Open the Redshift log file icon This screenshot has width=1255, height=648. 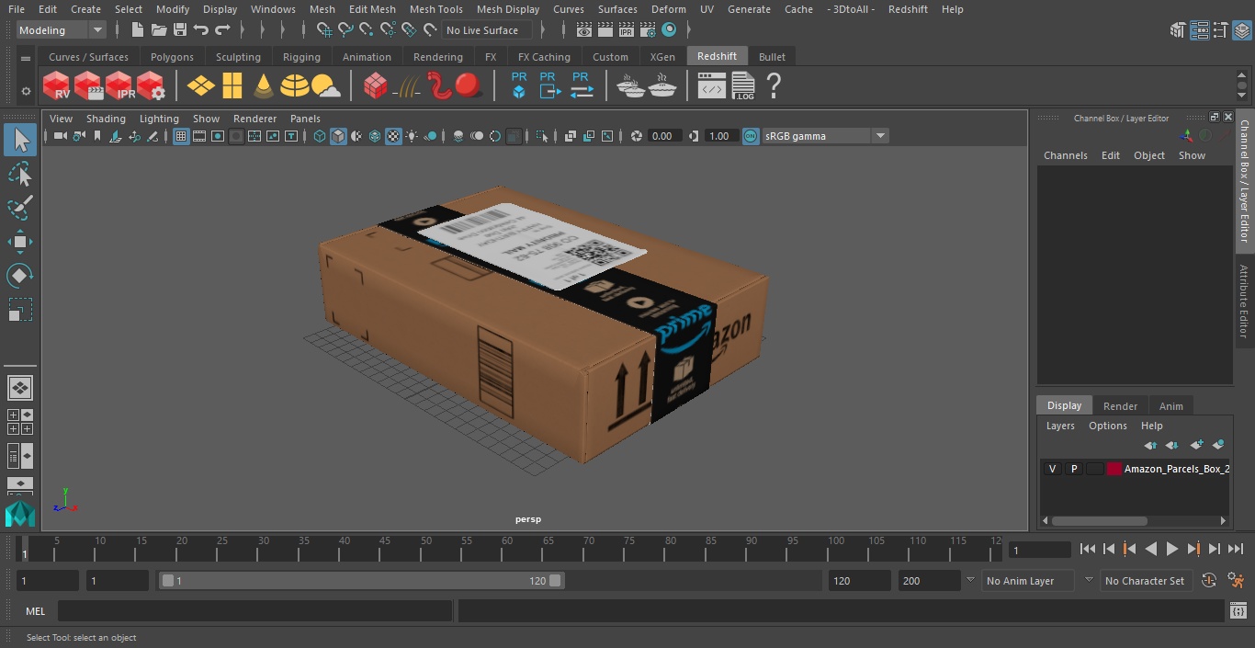pos(742,86)
